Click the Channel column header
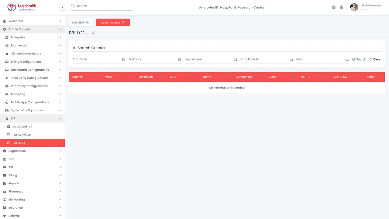This screenshot has width=389, height=219. click(78, 77)
